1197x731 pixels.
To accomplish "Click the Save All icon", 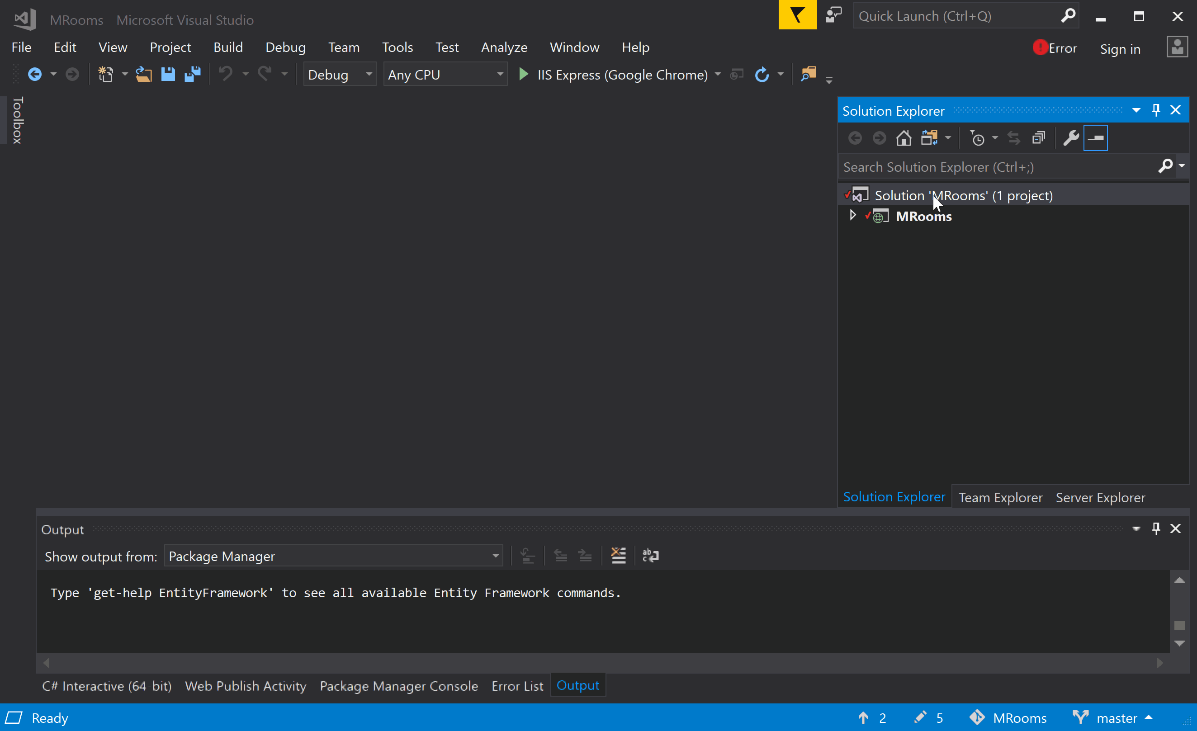I will click(x=193, y=74).
